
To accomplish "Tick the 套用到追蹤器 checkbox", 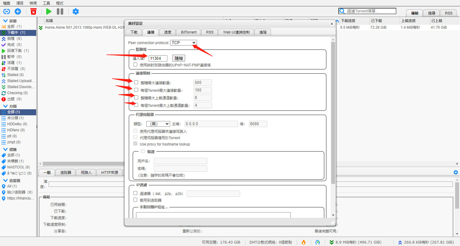I will 135,200.
